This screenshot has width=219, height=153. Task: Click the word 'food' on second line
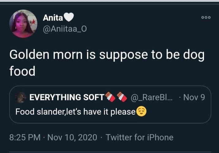22,71
